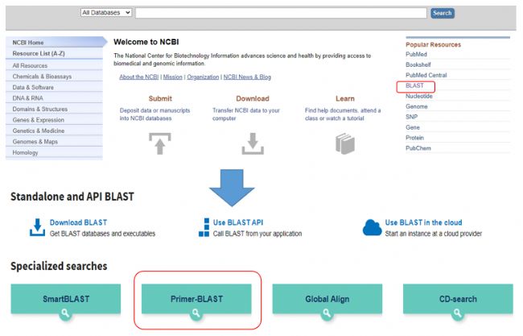523x336 pixels.
Task: Click 'Deposit data or manuscripts' description
Action: point(154,114)
